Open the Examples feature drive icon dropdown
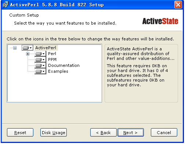The image size is (185, 144). tap(40, 71)
